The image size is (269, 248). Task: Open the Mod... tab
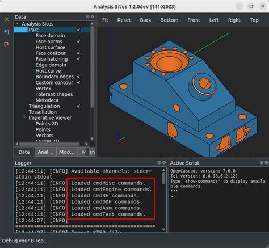67,152
